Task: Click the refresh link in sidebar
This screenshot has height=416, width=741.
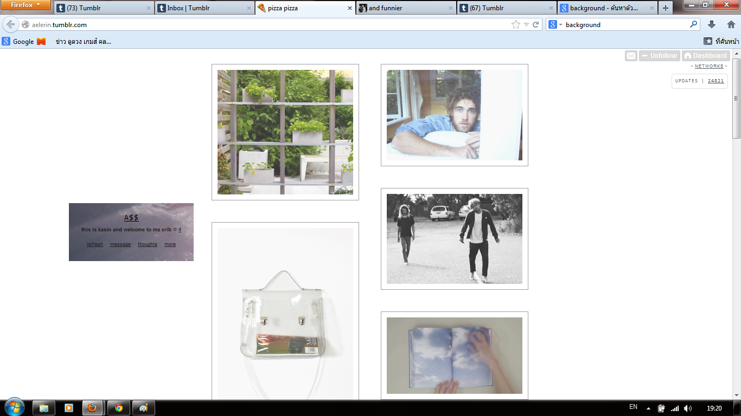Action: (x=95, y=244)
